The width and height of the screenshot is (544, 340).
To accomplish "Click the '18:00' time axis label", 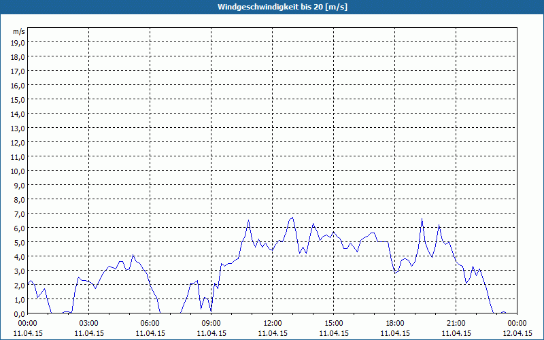I will (395, 324).
